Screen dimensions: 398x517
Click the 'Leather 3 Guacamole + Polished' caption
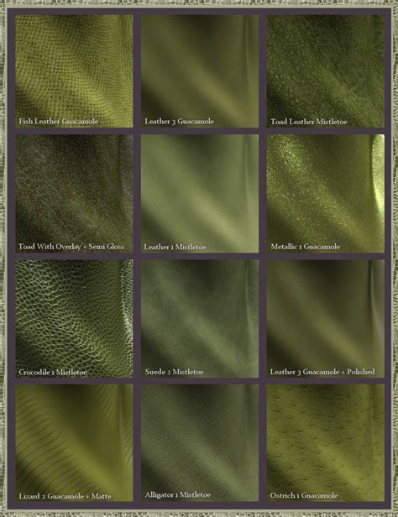point(322,372)
